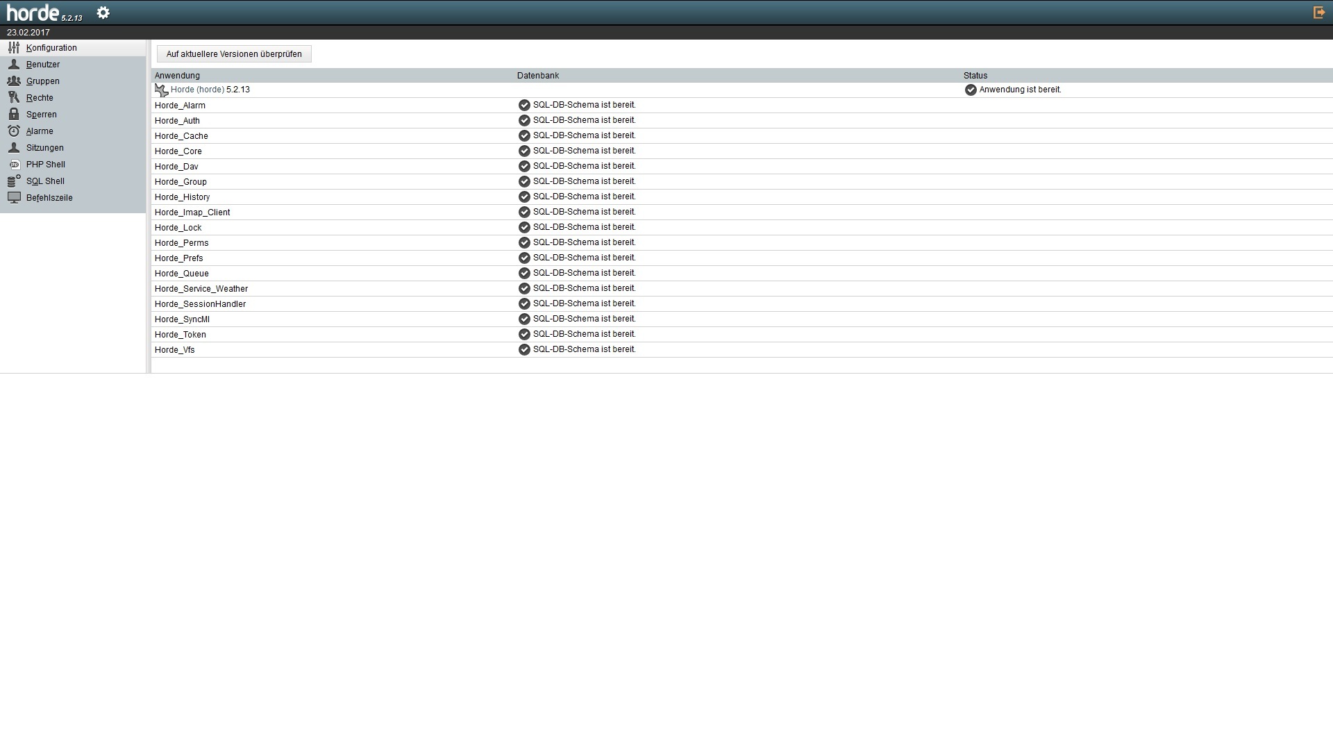Click the Alarme alarm clock icon
The width and height of the screenshot is (1333, 750).
pos(14,131)
